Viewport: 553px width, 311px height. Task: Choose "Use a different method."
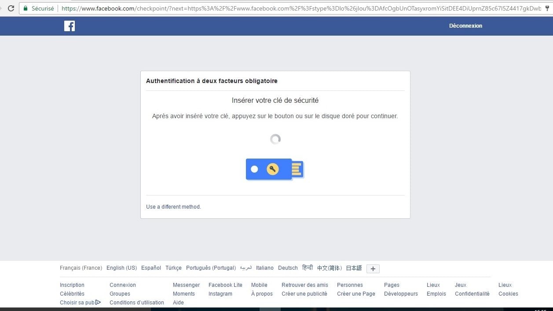pyautogui.click(x=173, y=207)
